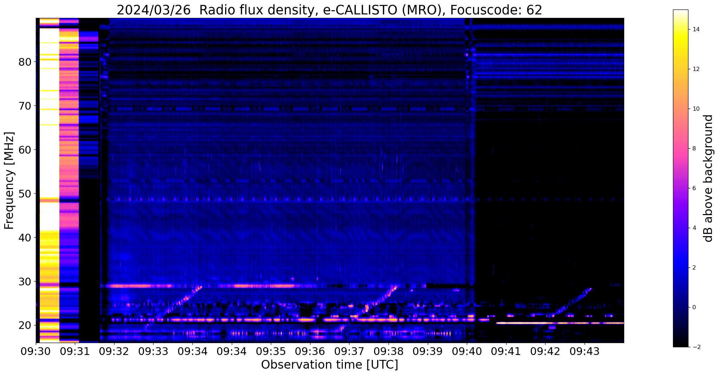Click the 09:35 time tick label
This screenshot has height=375, width=719.
(271, 351)
